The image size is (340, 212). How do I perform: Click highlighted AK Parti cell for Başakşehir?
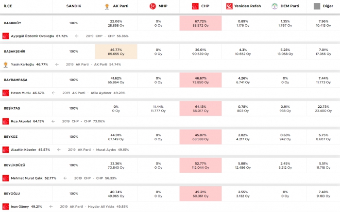click(116, 51)
